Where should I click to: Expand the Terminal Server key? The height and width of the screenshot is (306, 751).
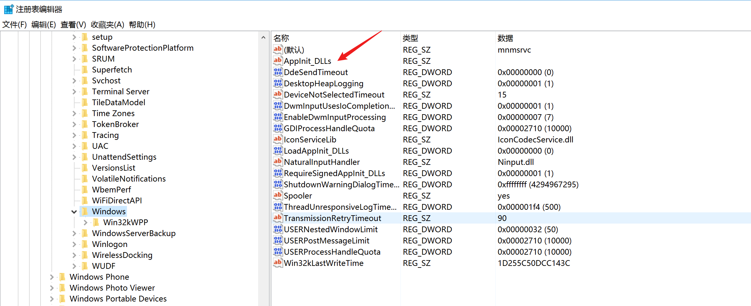pos(74,92)
